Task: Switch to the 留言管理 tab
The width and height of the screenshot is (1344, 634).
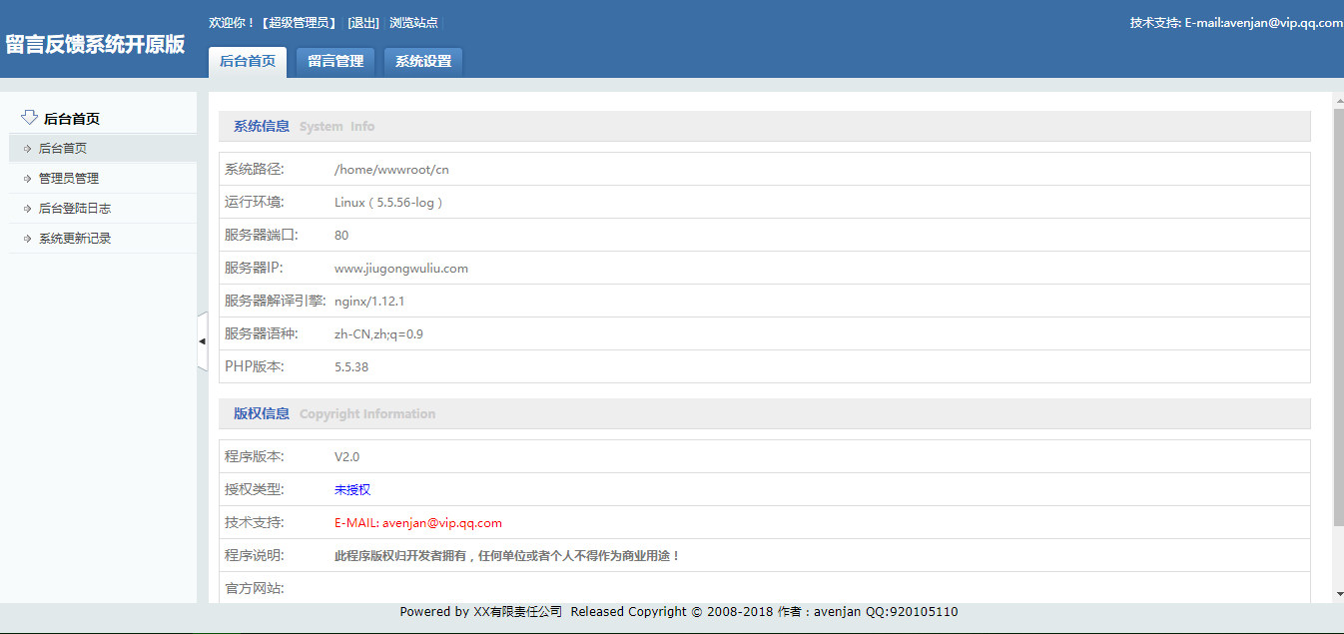Action: [x=335, y=60]
